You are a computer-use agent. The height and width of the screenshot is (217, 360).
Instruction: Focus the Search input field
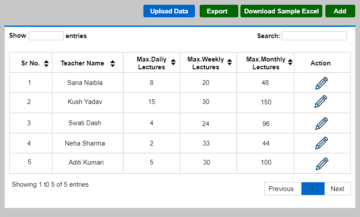(315, 36)
